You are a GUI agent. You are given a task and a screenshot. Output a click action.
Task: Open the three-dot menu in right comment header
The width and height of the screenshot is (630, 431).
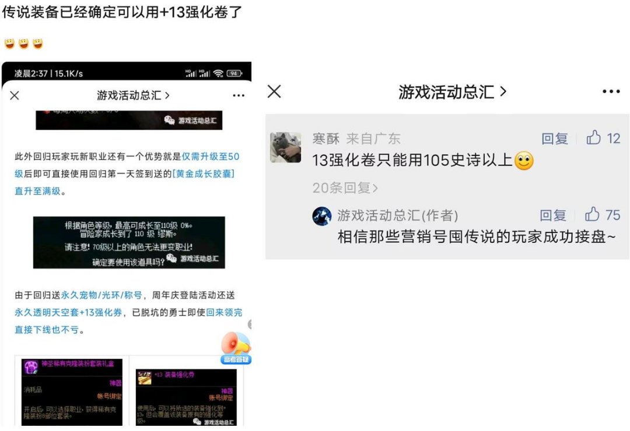click(x=611, y=91)
